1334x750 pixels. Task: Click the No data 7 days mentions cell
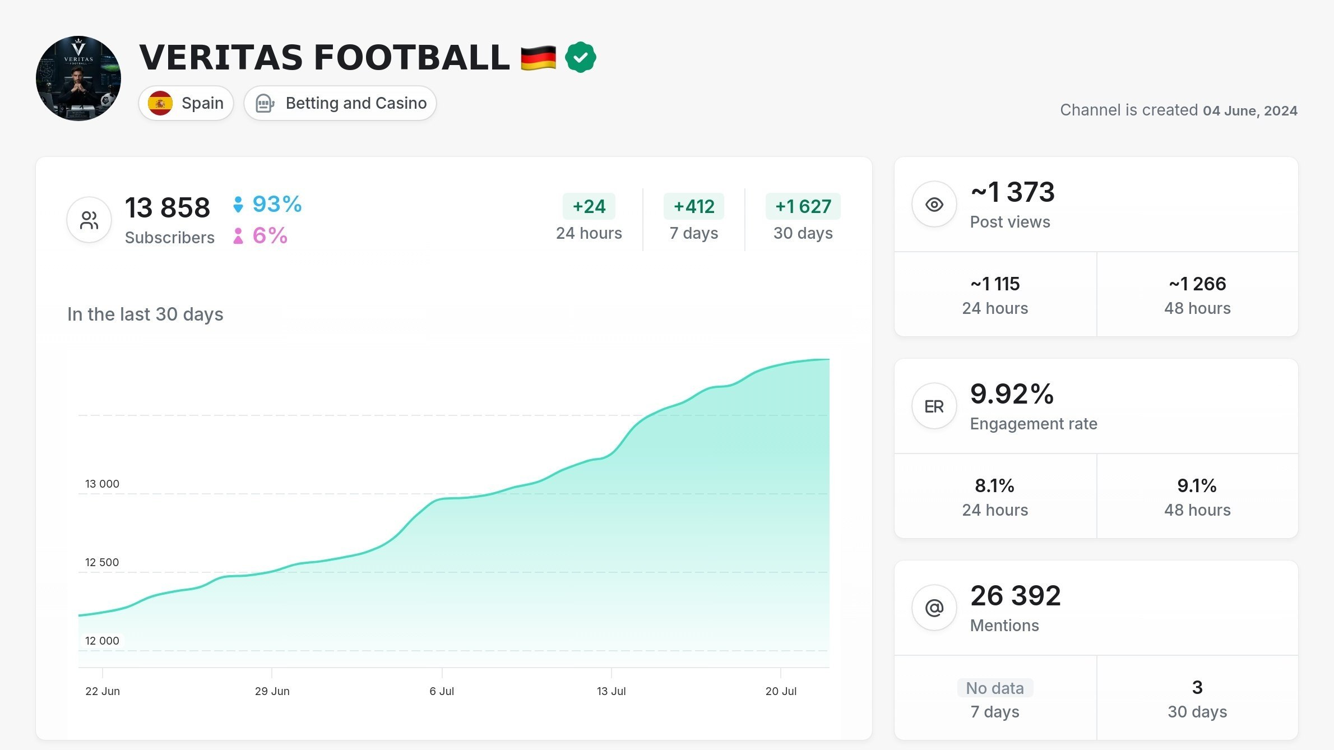tap(995, 698)
